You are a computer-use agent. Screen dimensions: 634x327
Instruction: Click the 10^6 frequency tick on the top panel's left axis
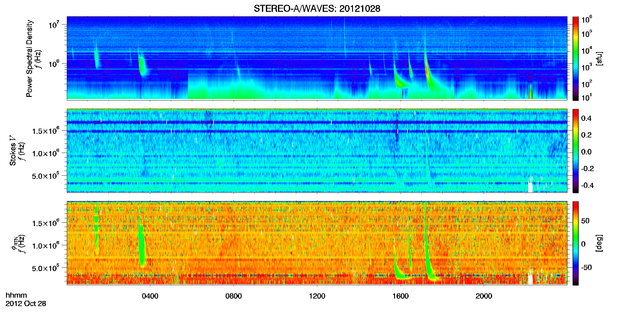pos(54,64)
